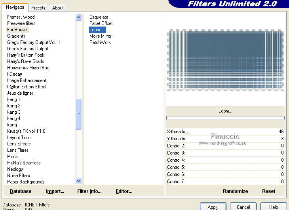Click the Control 7 slider

(225, 181)
